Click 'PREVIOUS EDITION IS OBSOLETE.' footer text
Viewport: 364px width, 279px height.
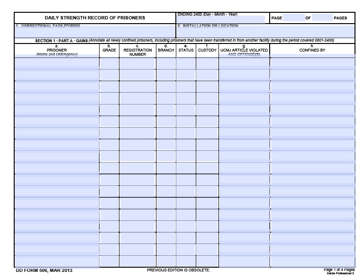coord(178,270)
